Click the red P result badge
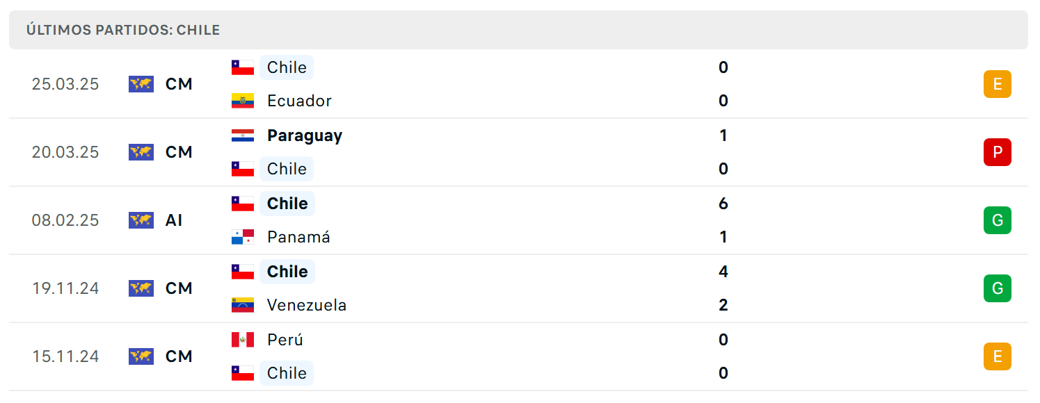Viewport: 1040px width, 403px height. click(998, 152)
